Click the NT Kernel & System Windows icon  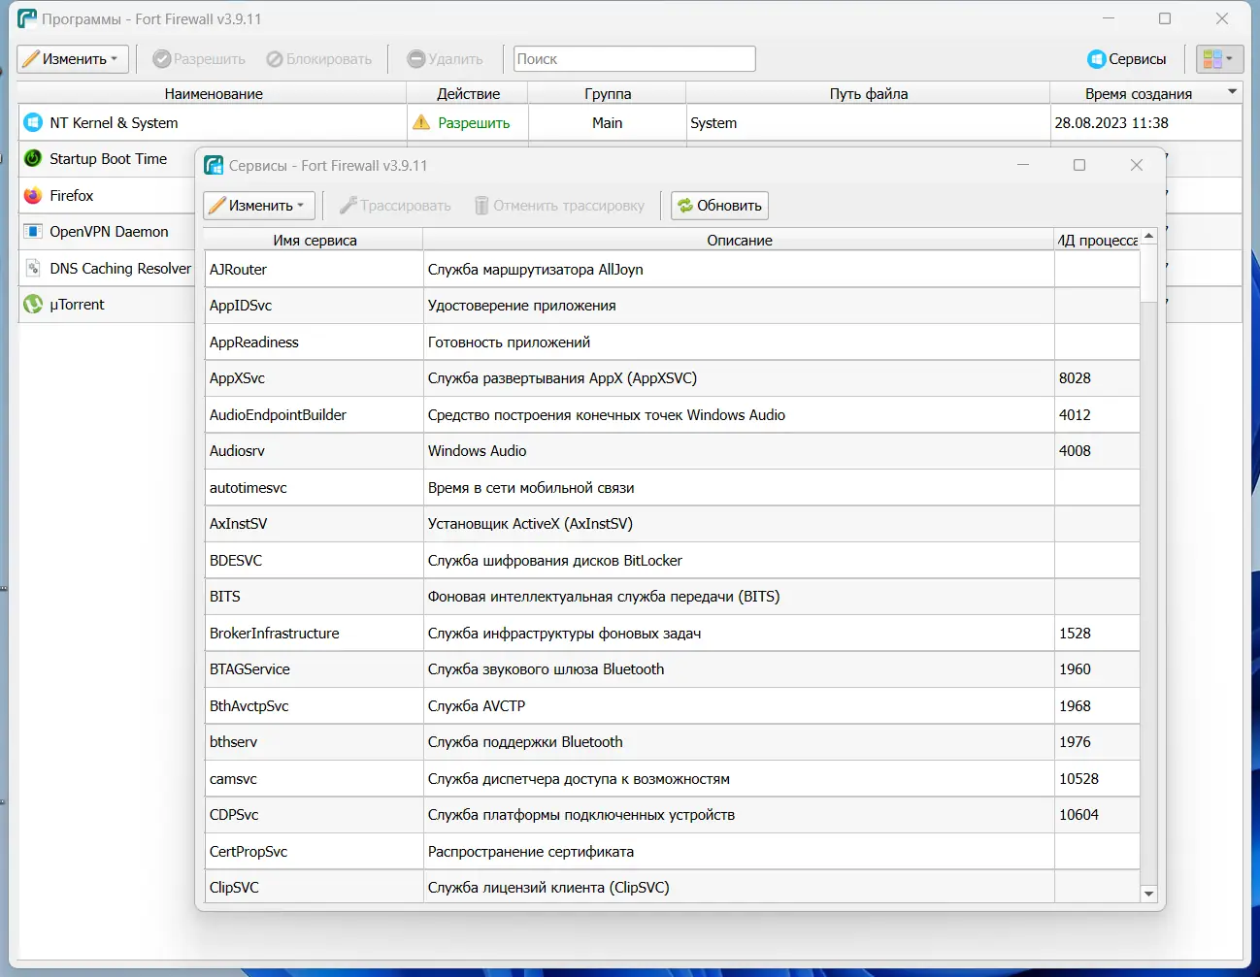(33, 122)
